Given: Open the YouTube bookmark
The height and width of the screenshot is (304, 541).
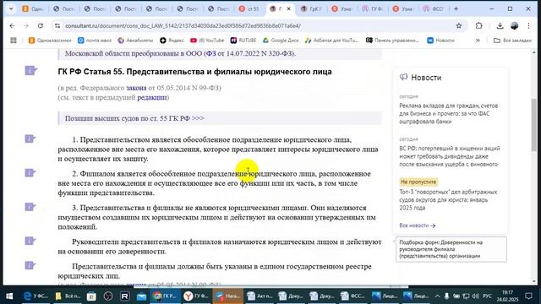Looking at the screenshot, I should (x=207, y=41).
